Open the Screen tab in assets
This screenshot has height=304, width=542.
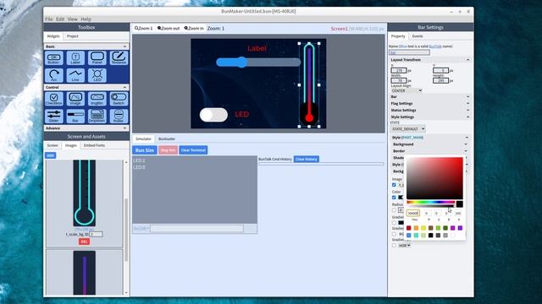tap(53, 145)
